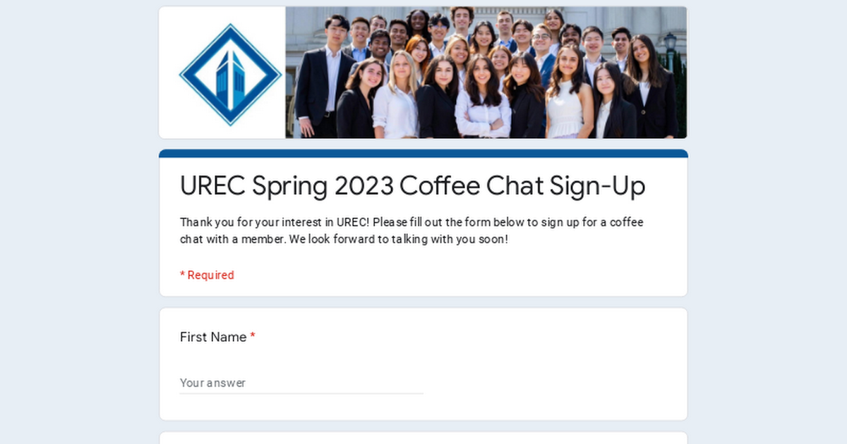Click the underline of the answer field

[x=301, y=392]
